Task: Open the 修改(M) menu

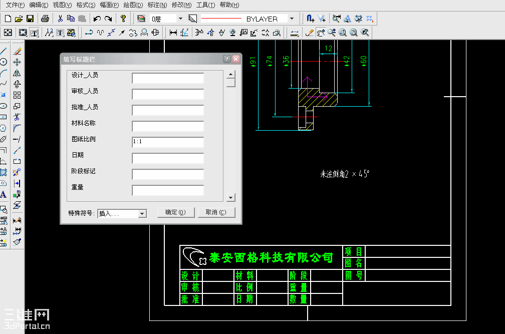Action: (181, 5)
